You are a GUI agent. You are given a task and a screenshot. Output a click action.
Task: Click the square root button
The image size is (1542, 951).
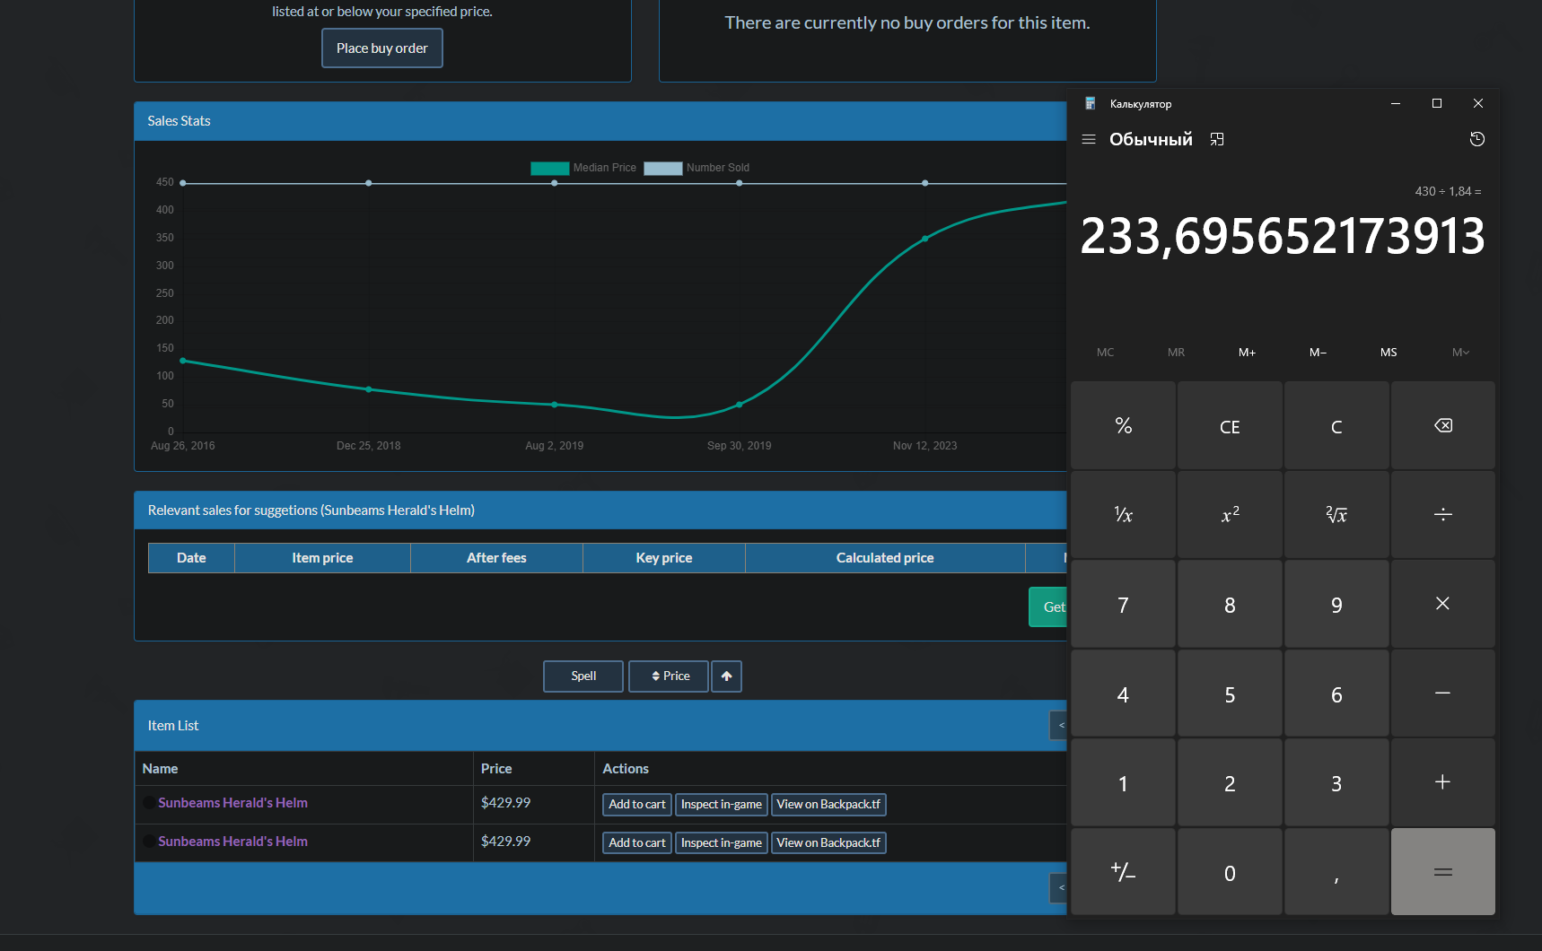(x=1336, y=514)
